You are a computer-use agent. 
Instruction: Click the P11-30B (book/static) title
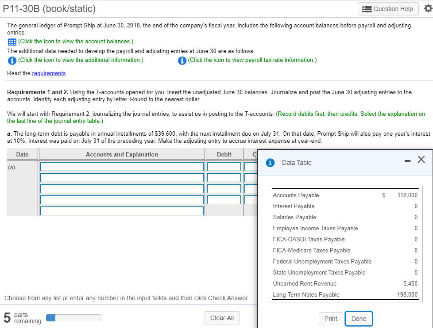point(49,8)
